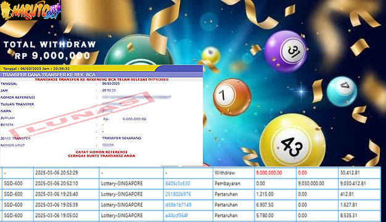Click the purple lottery ball numbered 31
The image size is (386, 222).
(x=286, y=51)
